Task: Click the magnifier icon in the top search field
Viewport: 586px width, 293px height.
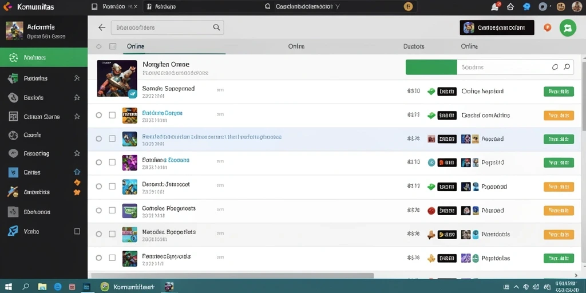Action: tap(216, 27)
